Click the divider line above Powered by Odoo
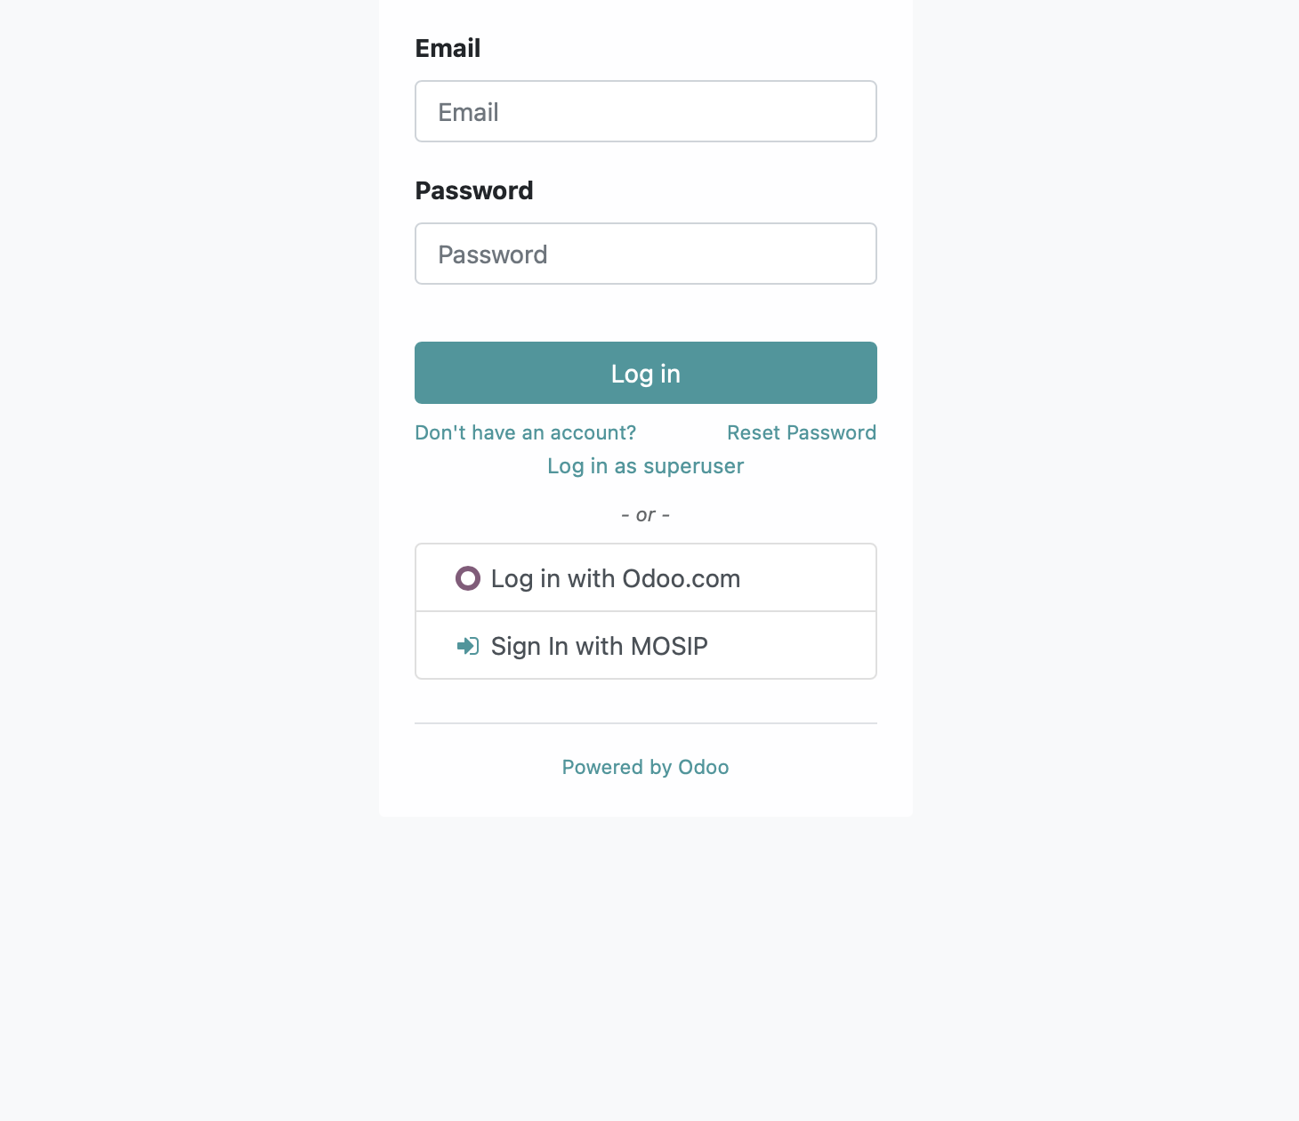This screenshot has width=1299, height=1121. click(x=645, y=724)
